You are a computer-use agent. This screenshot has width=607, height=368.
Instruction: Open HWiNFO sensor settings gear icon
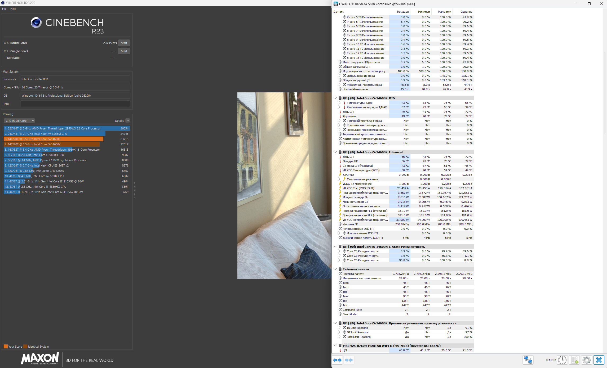587,360
